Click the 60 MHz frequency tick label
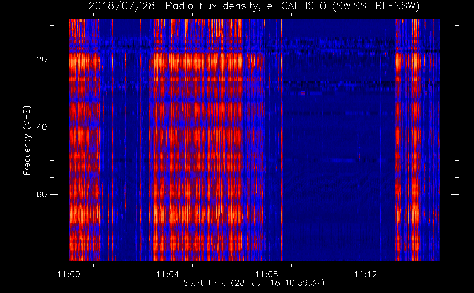Image resolution: width=474 pixels, height=293 pixels. [x=42, y=194]
